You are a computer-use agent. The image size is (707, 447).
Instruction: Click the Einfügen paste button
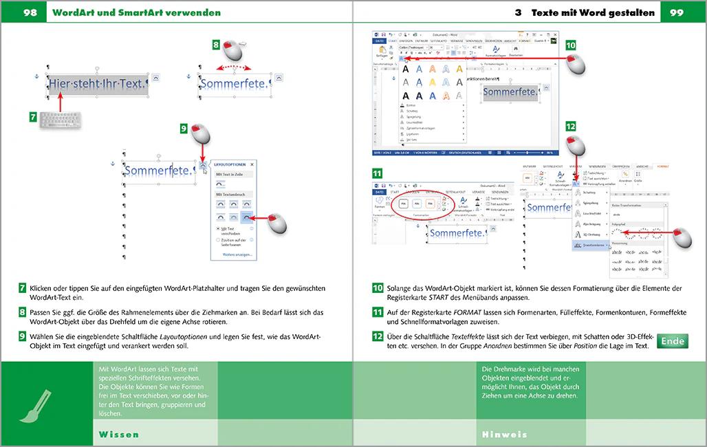coord(382,52)
